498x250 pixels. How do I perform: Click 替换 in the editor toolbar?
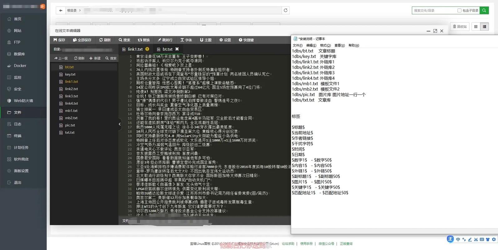pyautogui.click(x=144, y=40)
